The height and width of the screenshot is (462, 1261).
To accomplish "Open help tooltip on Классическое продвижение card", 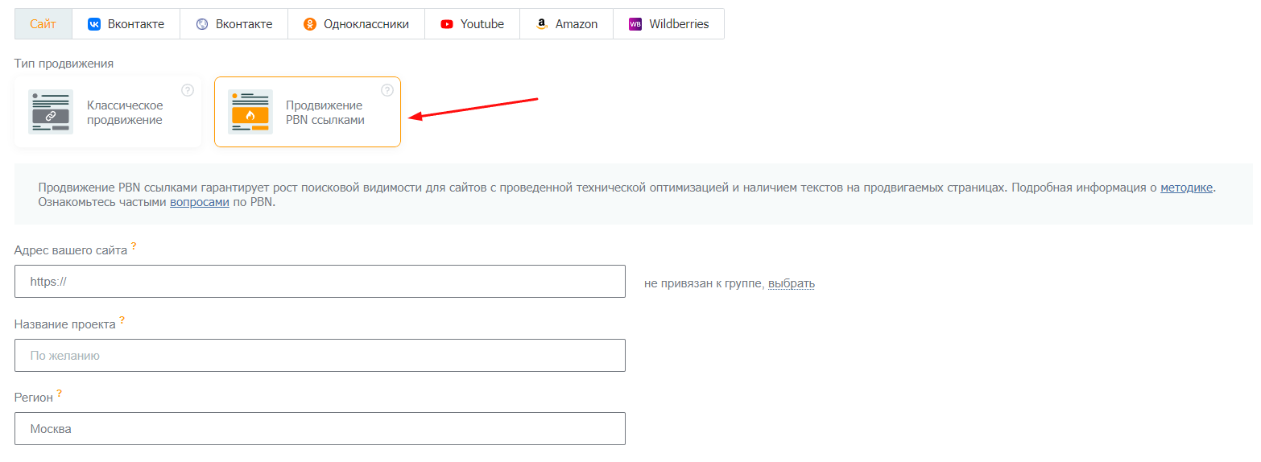I will tap(188, 90).
